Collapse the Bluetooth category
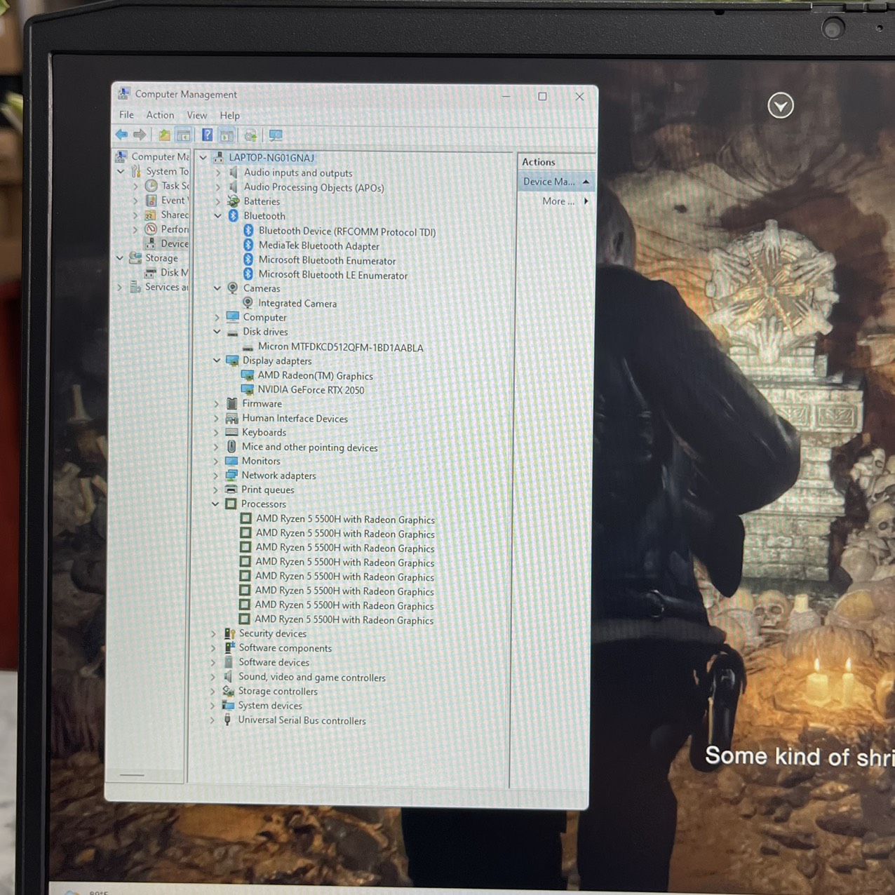This screenshot has height=895, width=895. coord(218,216)
